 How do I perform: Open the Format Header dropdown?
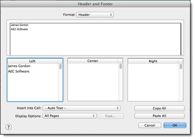pyautogui.click(x=95, y=15)
